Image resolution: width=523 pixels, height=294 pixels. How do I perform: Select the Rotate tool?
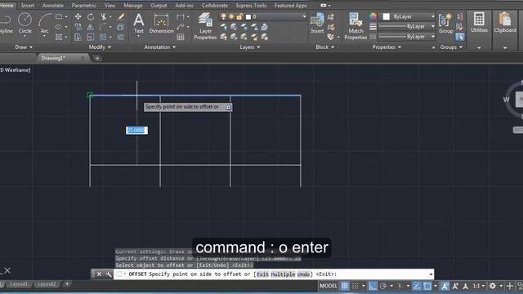tap(91, 16)
